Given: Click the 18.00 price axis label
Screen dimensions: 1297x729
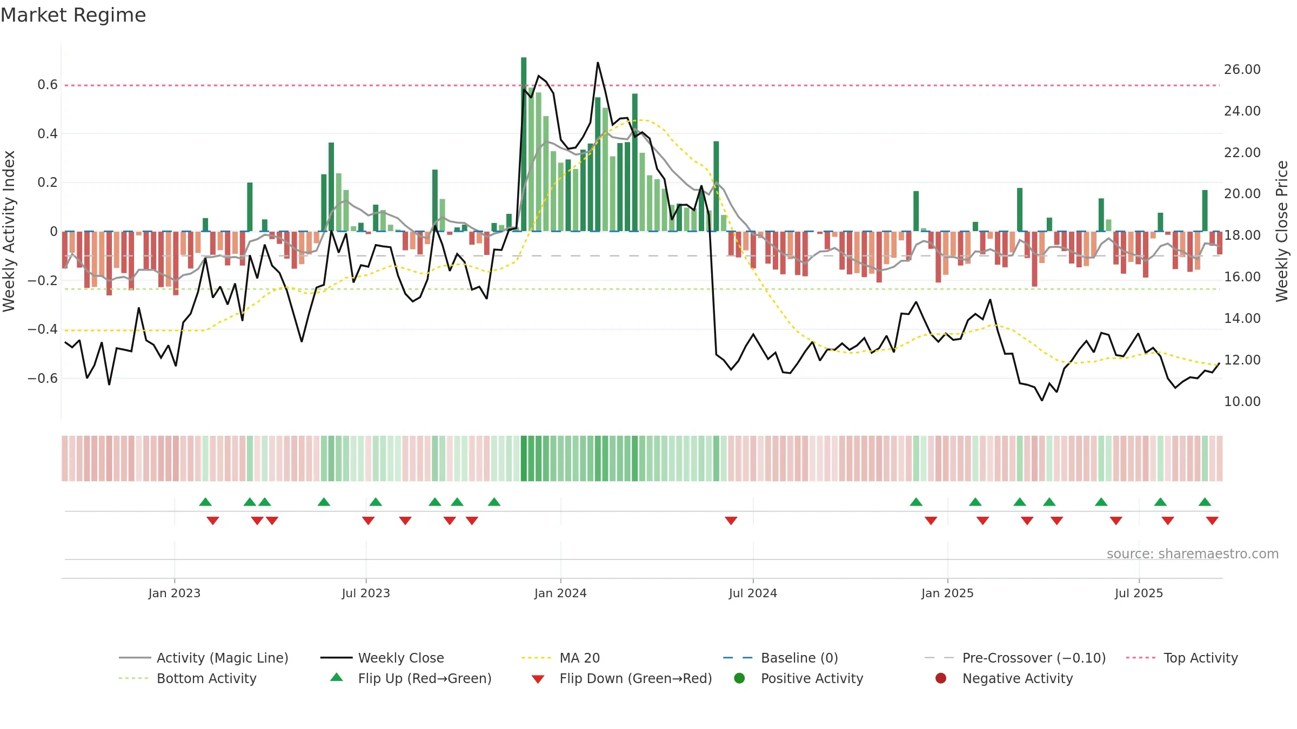Looking at the screenshot, I should point(1242,235).
